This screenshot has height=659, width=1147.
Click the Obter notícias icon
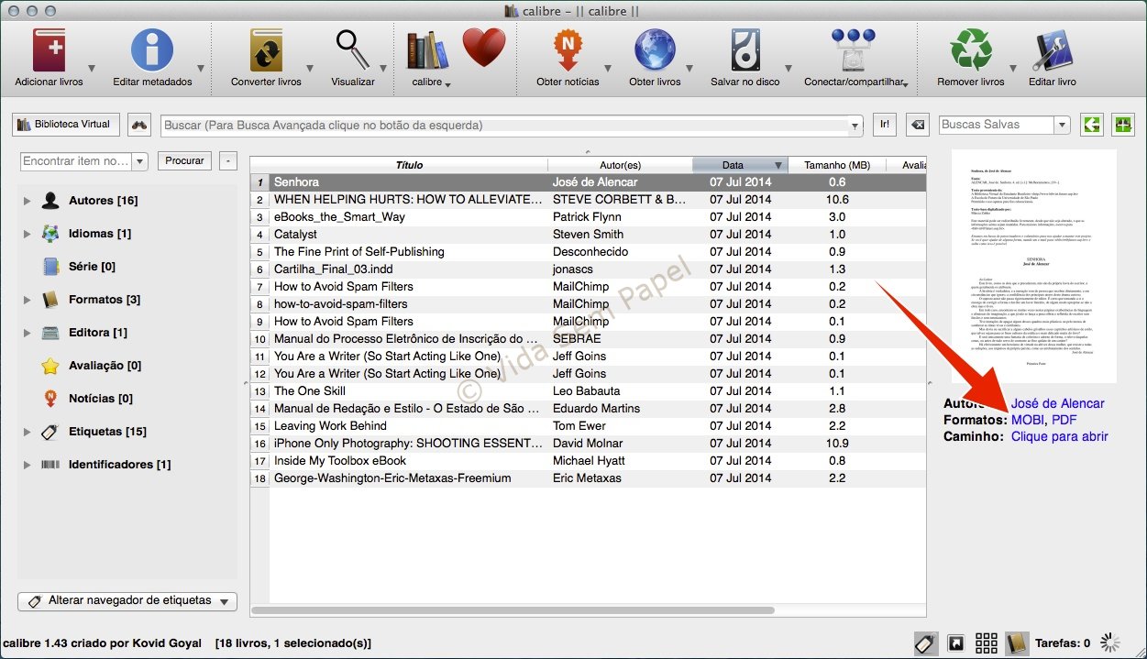click(x=568, y=49)
